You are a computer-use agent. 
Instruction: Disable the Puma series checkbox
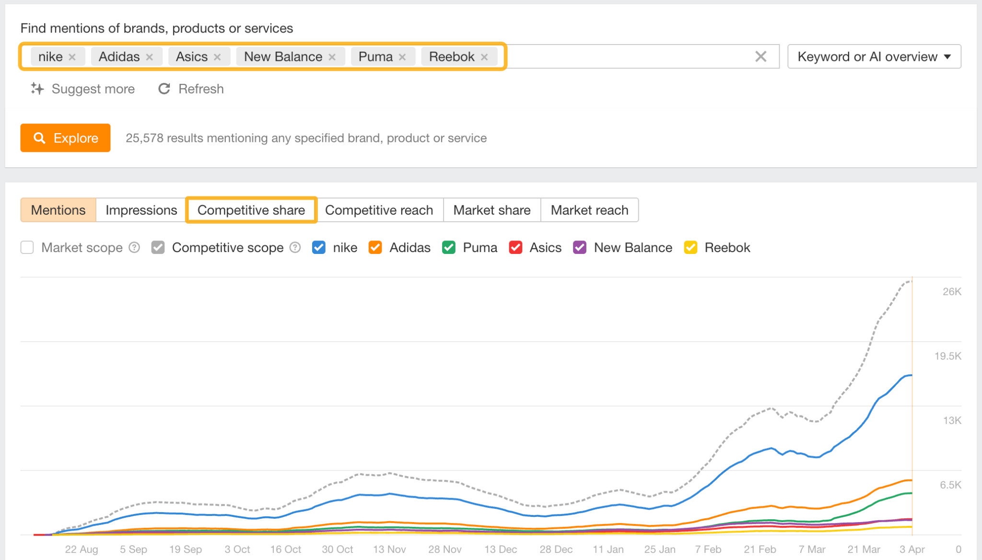(448, 247)
